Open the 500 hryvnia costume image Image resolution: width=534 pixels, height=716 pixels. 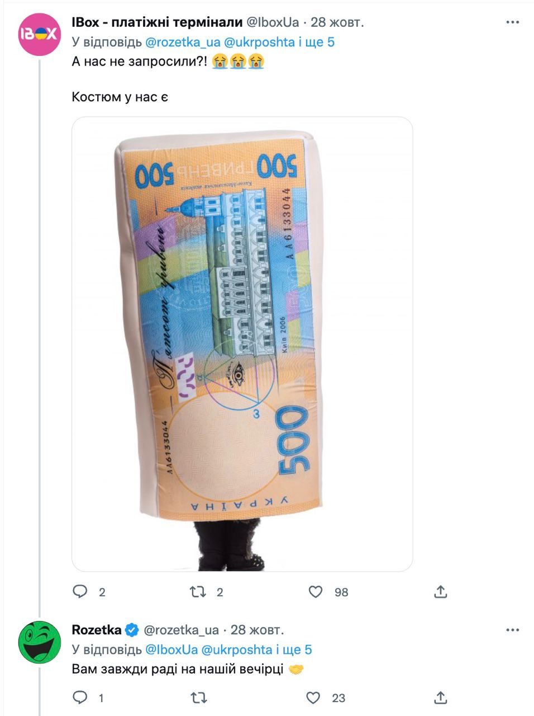(x=242, y=343)
